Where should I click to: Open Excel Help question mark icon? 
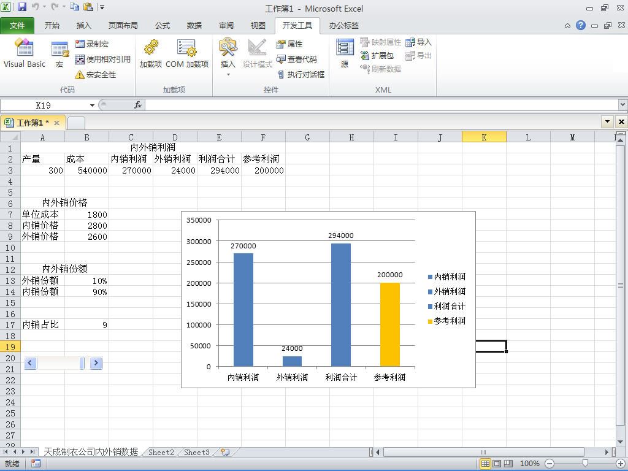pyautogui.click(x=581, y=25)
